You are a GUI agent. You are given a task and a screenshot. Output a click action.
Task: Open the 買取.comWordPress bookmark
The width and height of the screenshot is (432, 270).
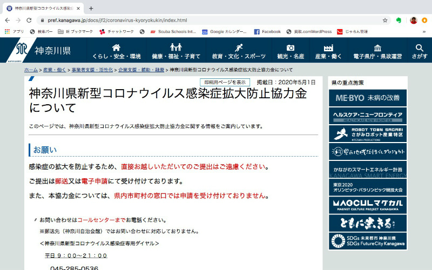[309, 32]
